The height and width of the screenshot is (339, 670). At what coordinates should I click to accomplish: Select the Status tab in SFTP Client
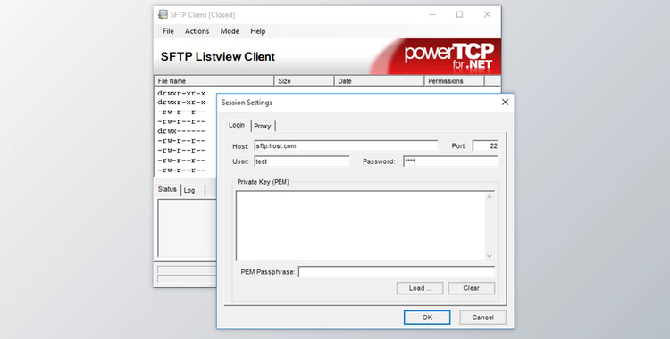(167, 189)
